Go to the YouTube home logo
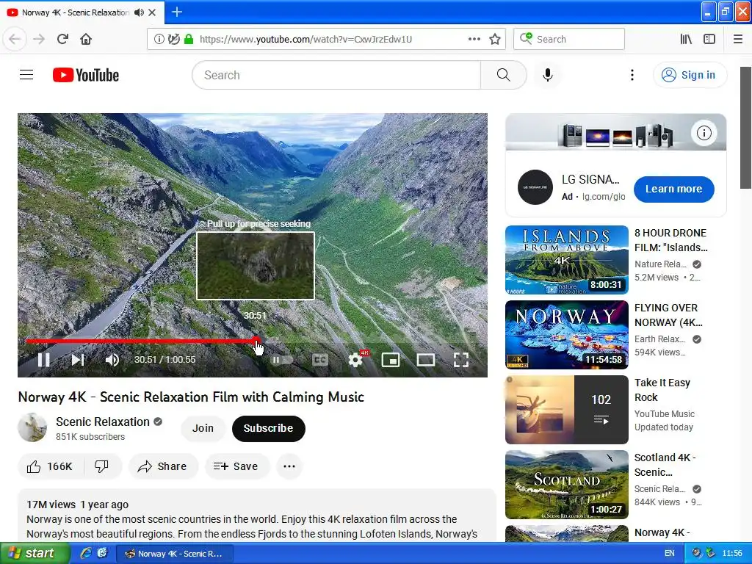This screenshot has width=752, height=564. (86, 75)
